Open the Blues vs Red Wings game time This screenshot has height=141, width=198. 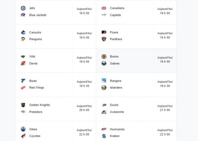point(84,84)
